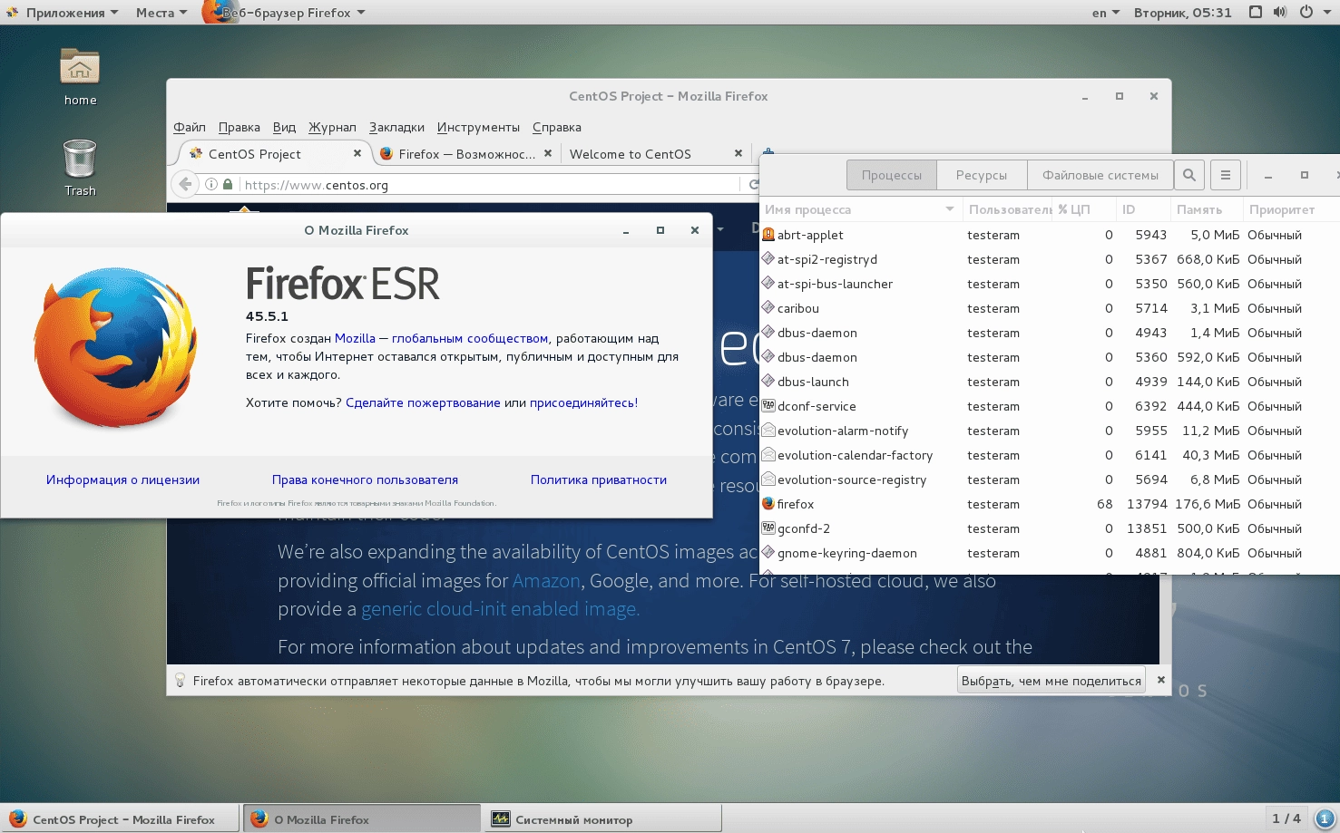
Task: Select the evolution-calendar-factory process row
Action: 1050,455
